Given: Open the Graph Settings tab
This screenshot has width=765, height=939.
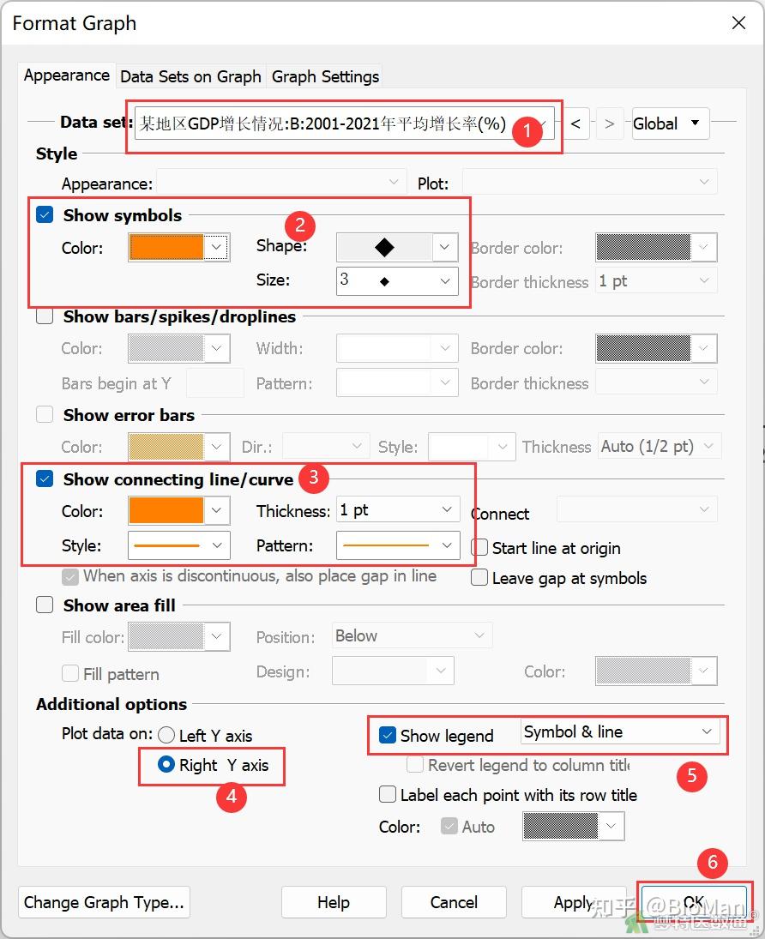Looking at the screenshot, I should 324,76.
